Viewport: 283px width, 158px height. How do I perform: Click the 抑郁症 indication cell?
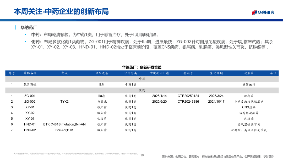click(249, 96)
